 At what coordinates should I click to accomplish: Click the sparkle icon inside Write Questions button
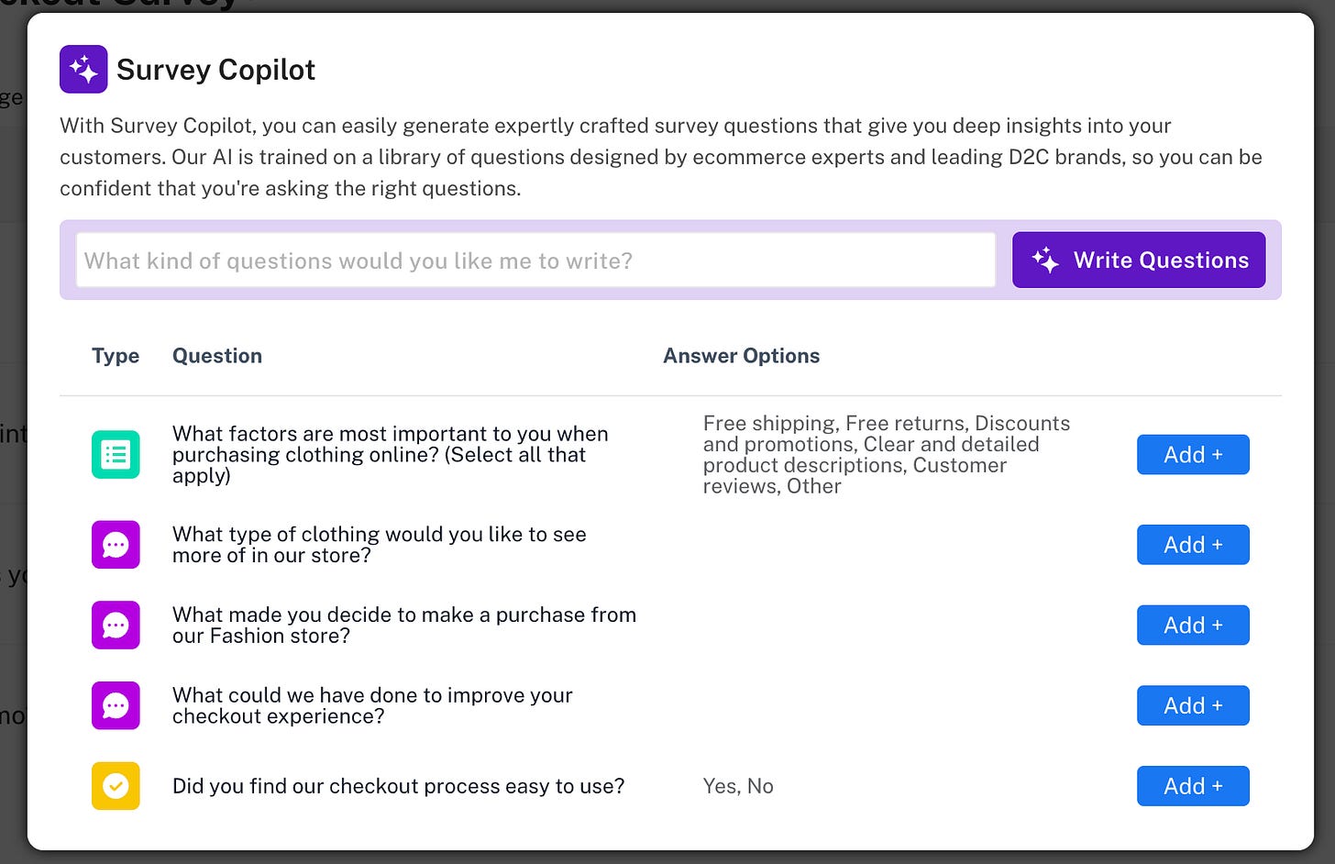(1045, 260)
